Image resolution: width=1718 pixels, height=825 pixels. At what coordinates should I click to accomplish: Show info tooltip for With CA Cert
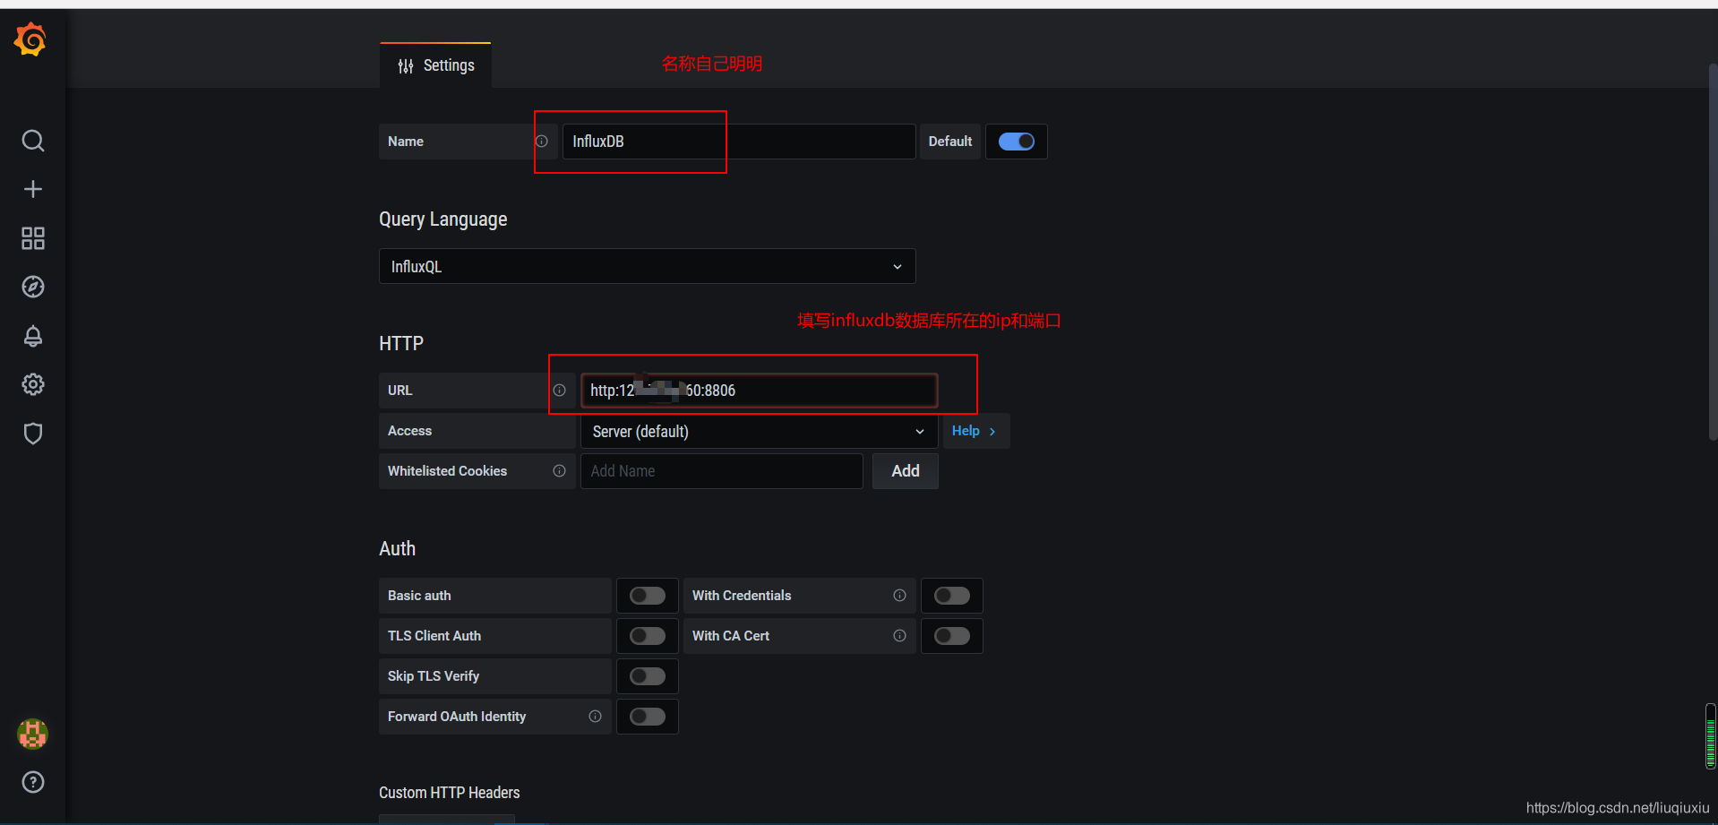[x=900, y=636]
